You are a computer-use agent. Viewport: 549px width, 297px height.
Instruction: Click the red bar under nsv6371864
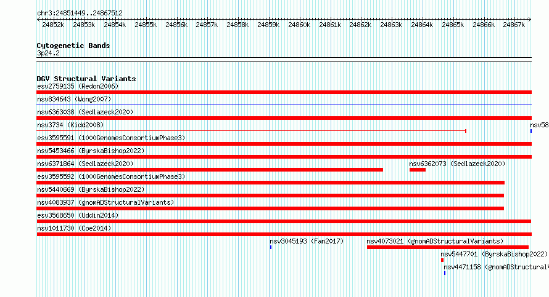[210, 170]
